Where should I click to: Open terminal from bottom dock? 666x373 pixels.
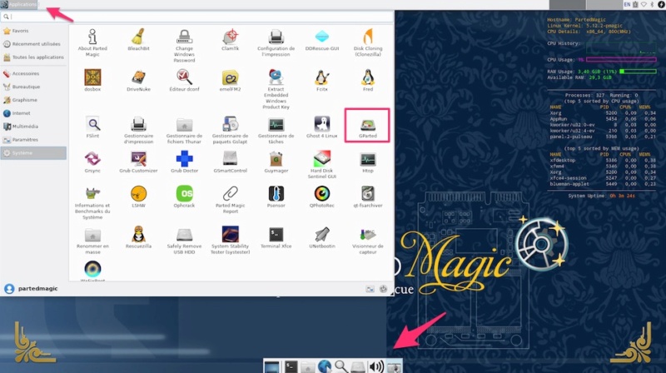pyautogui.click(x=291, y=366)
